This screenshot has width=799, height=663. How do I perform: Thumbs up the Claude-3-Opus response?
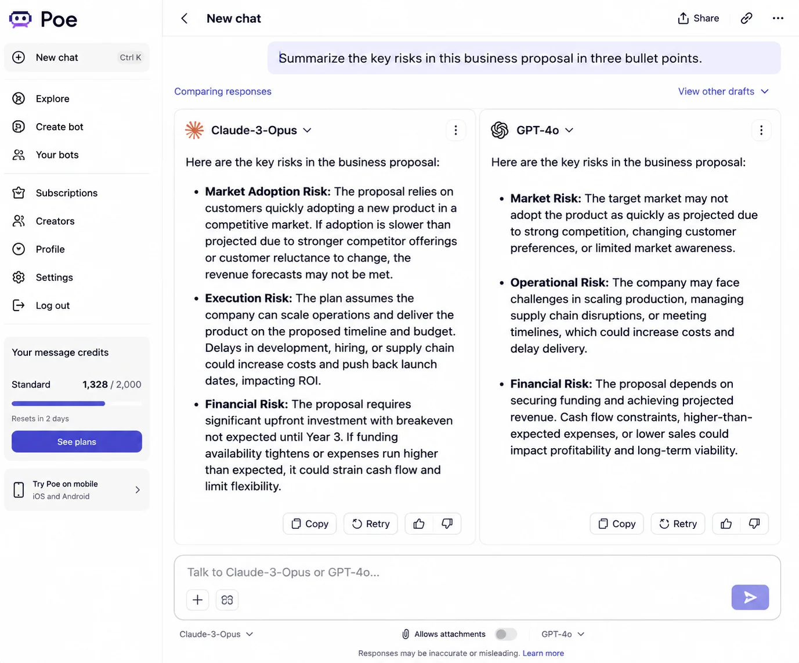coord(419,524)
